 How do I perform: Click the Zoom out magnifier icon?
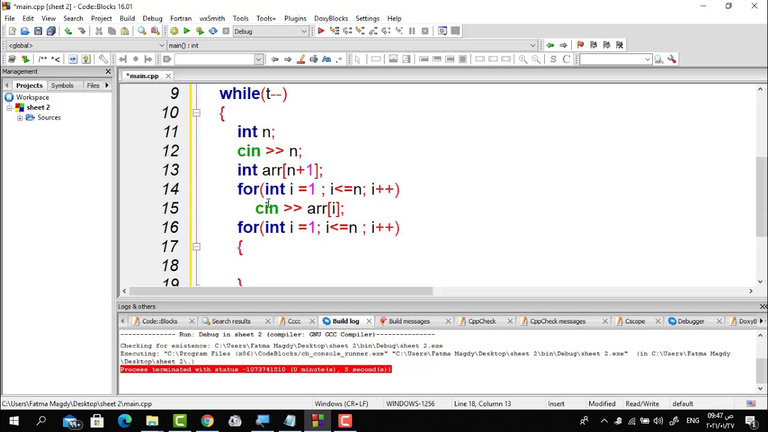click(536, 59)
